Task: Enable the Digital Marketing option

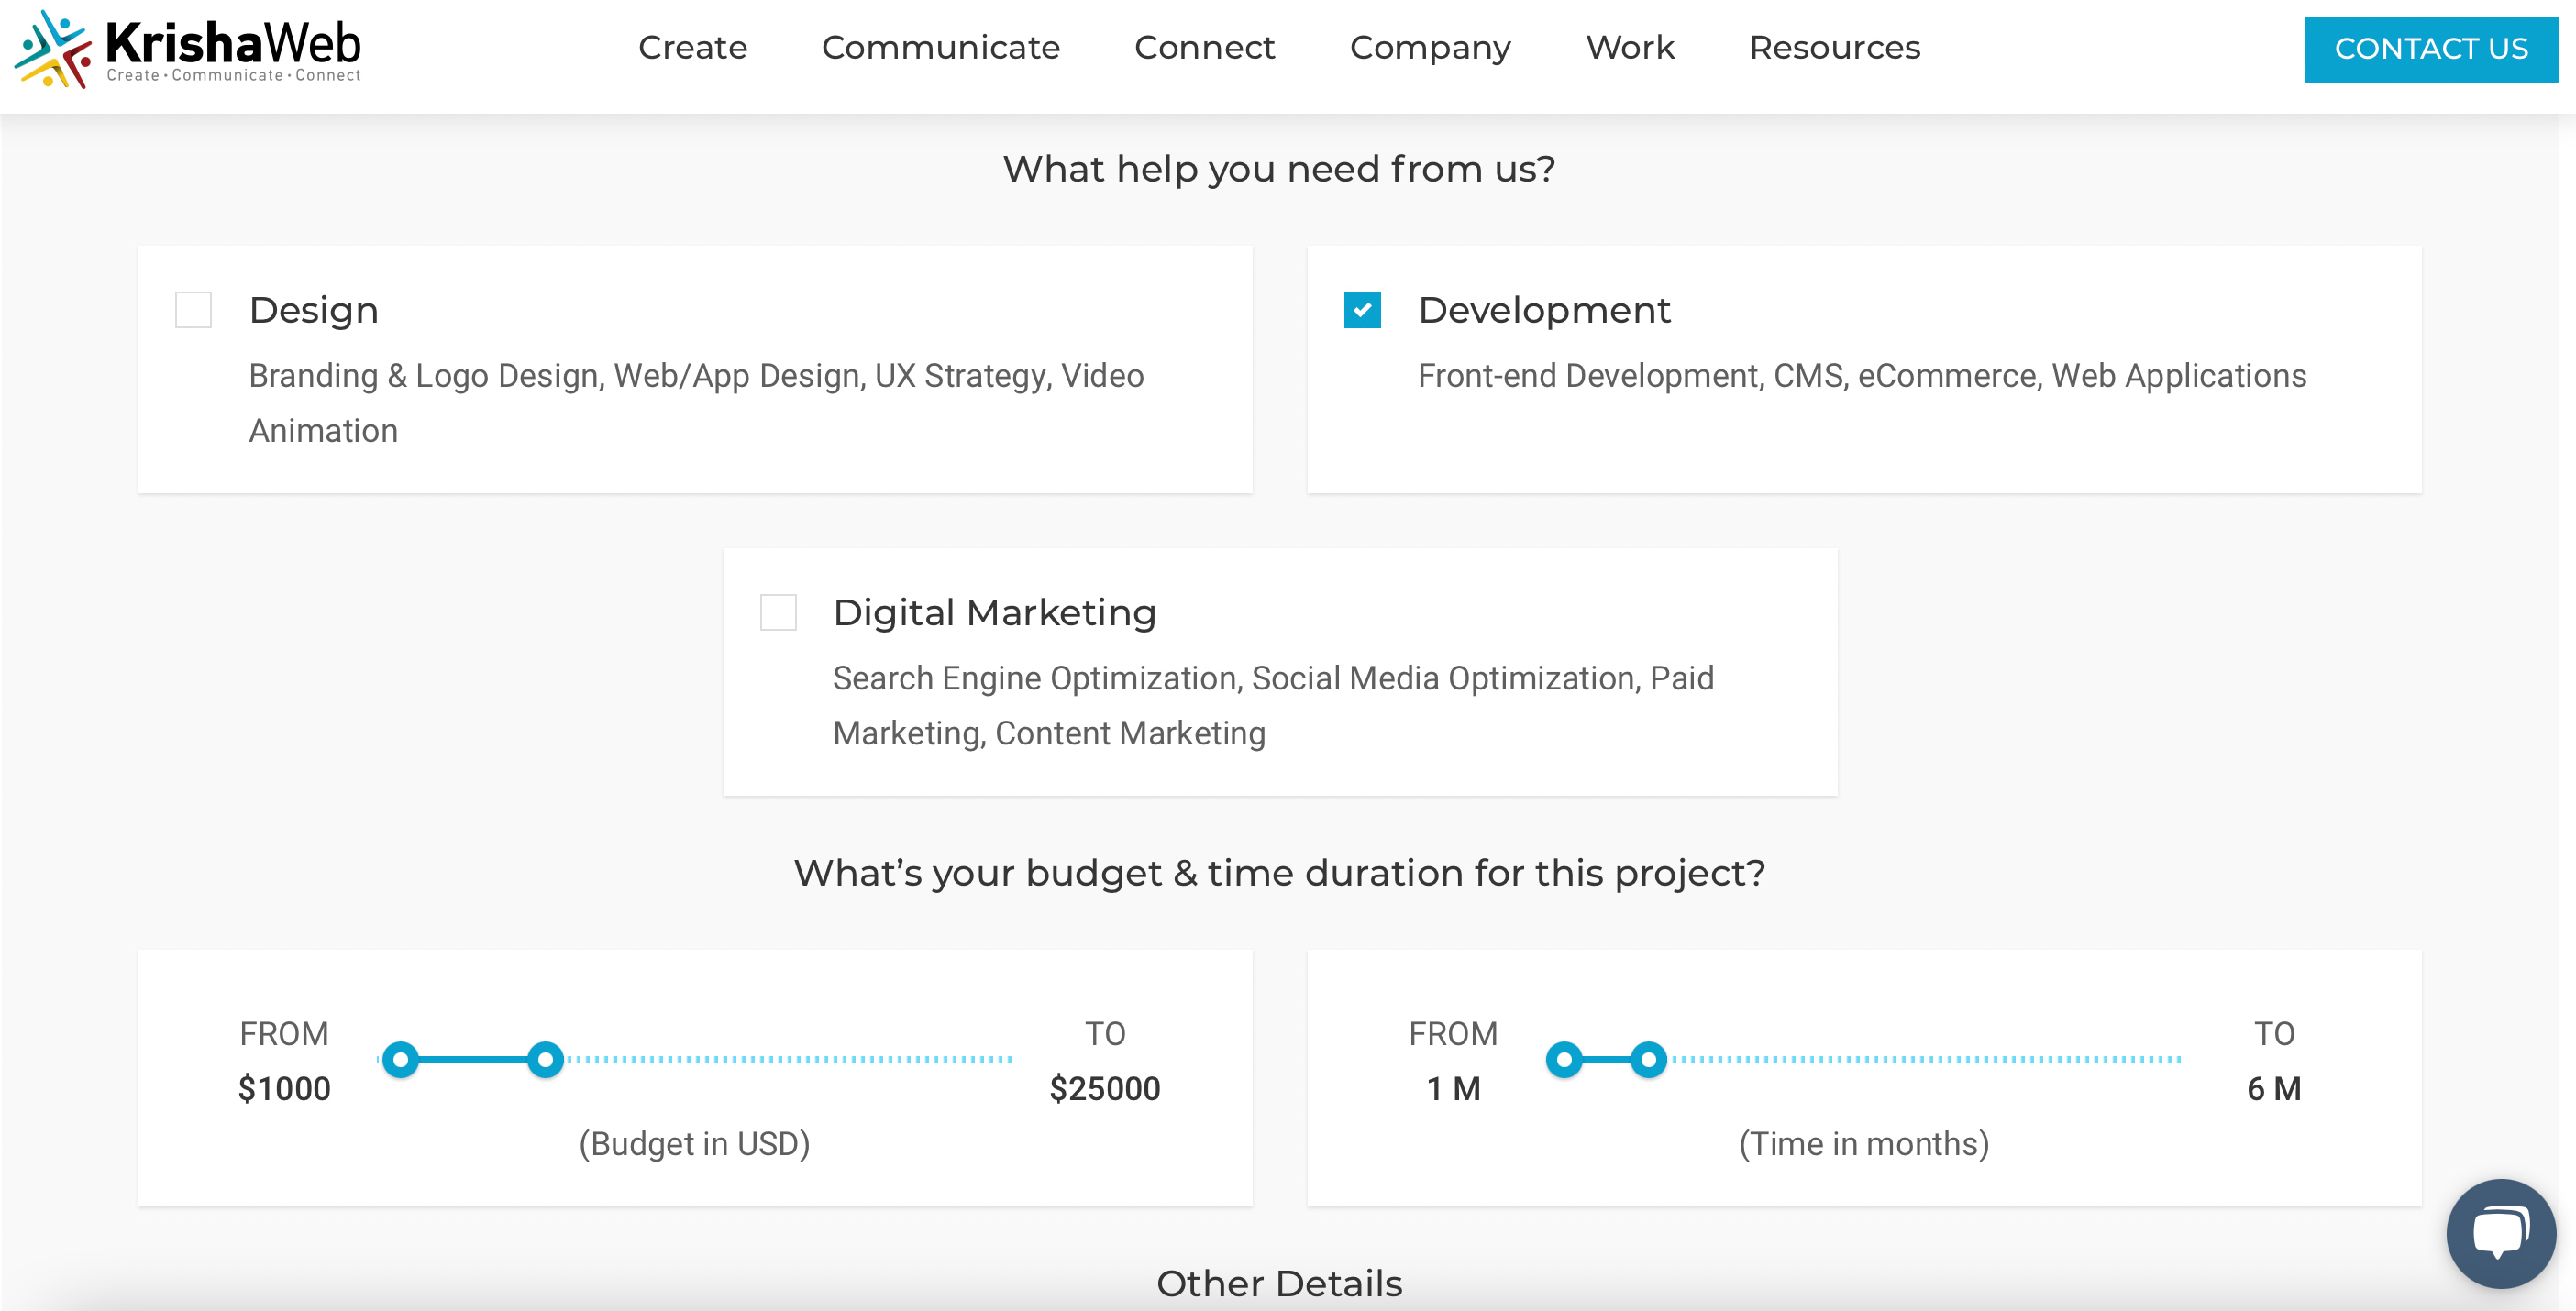Action: pos(777,612)
